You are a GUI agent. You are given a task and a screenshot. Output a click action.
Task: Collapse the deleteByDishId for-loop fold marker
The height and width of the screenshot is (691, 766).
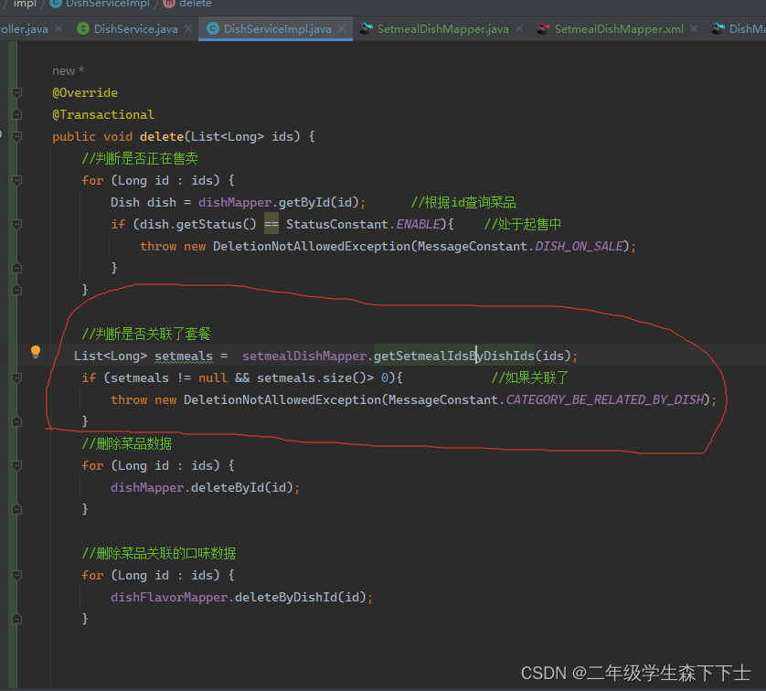pos(16,575)
